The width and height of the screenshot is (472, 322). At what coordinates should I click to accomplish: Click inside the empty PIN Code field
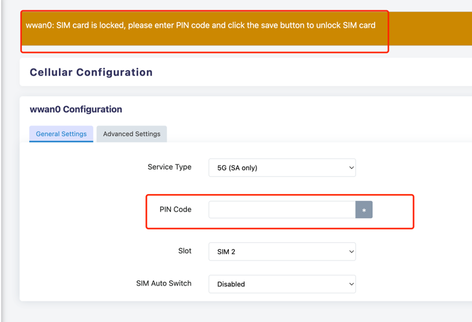[282, 209]
